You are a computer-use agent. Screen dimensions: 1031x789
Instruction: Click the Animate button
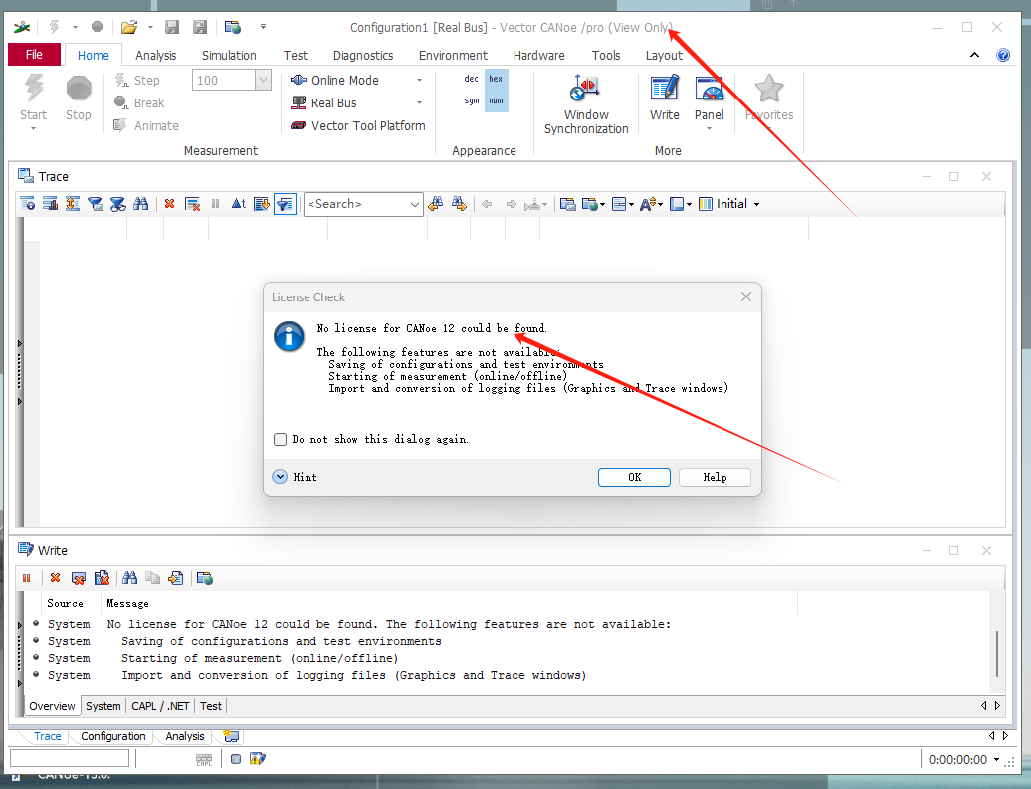(x=146, y=125)
